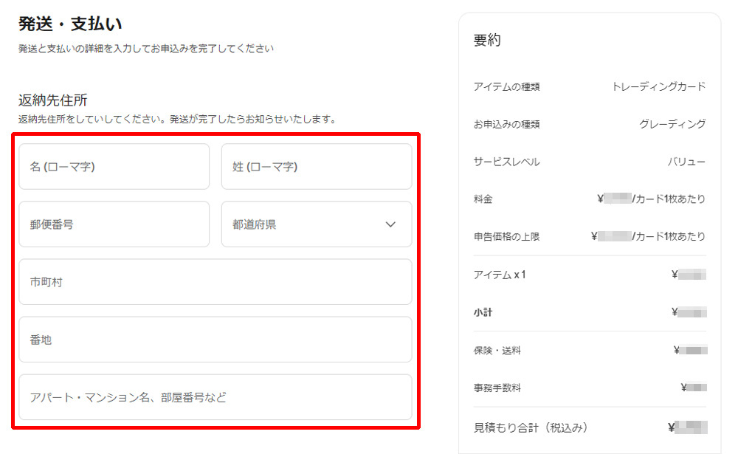Screen dimensions: 738x454
Task: Click the 発送と支払いの詳細 instruction subtitle
Action: (x=146, y=49)
